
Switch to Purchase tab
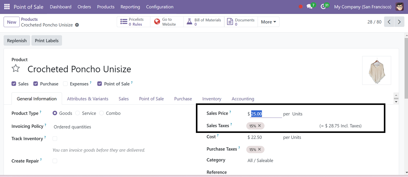tap(183, 99)
